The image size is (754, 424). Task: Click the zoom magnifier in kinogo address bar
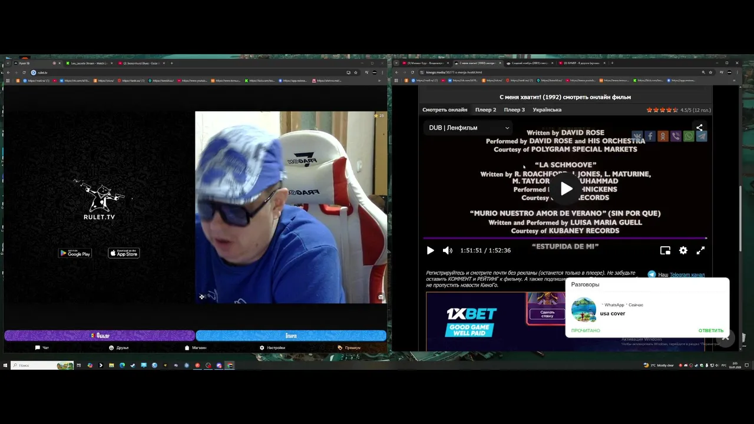pyautogui.click(x=703, y=72)
